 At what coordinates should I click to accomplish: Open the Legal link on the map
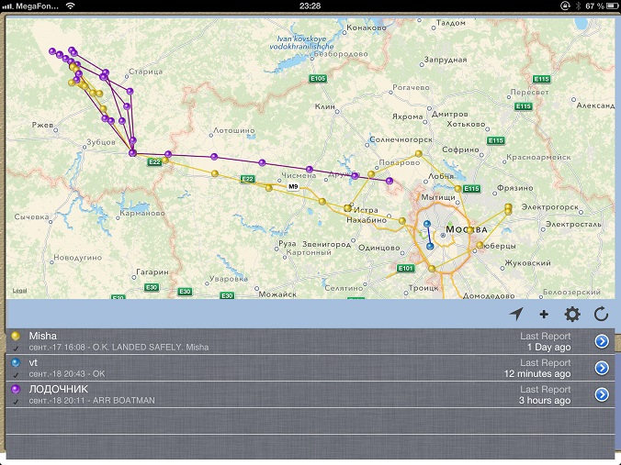point(19,291)
